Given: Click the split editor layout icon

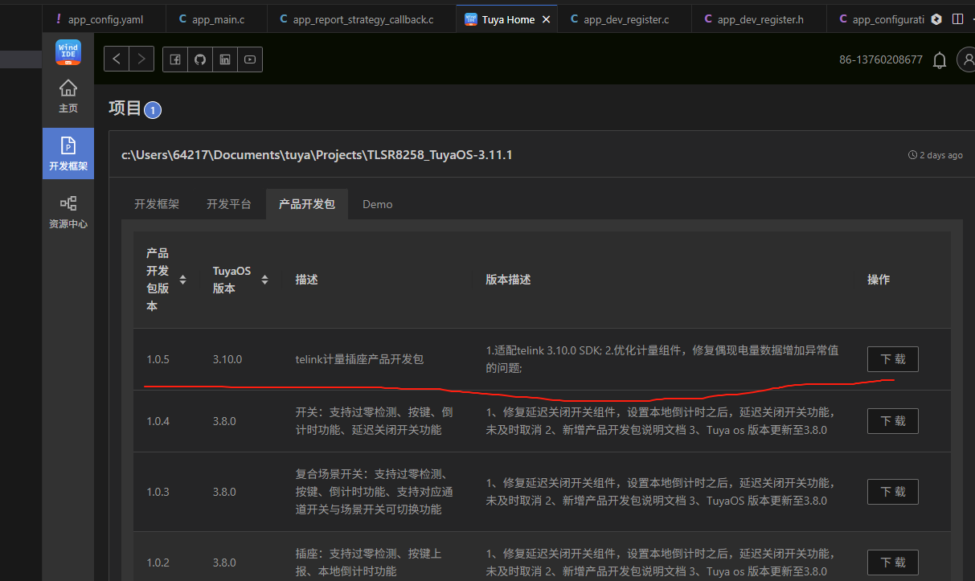Looking at the screenshot, I should pyautogui.click(x=958, y=18).
